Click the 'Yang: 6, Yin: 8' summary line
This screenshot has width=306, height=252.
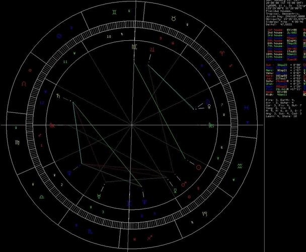279,108
